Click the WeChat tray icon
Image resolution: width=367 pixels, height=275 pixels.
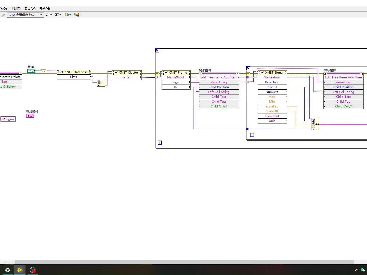pos(363,270)
